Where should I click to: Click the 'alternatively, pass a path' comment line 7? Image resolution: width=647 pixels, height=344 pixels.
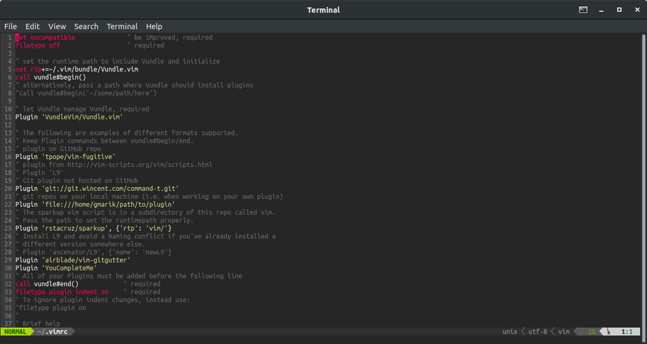click(134, 85)
